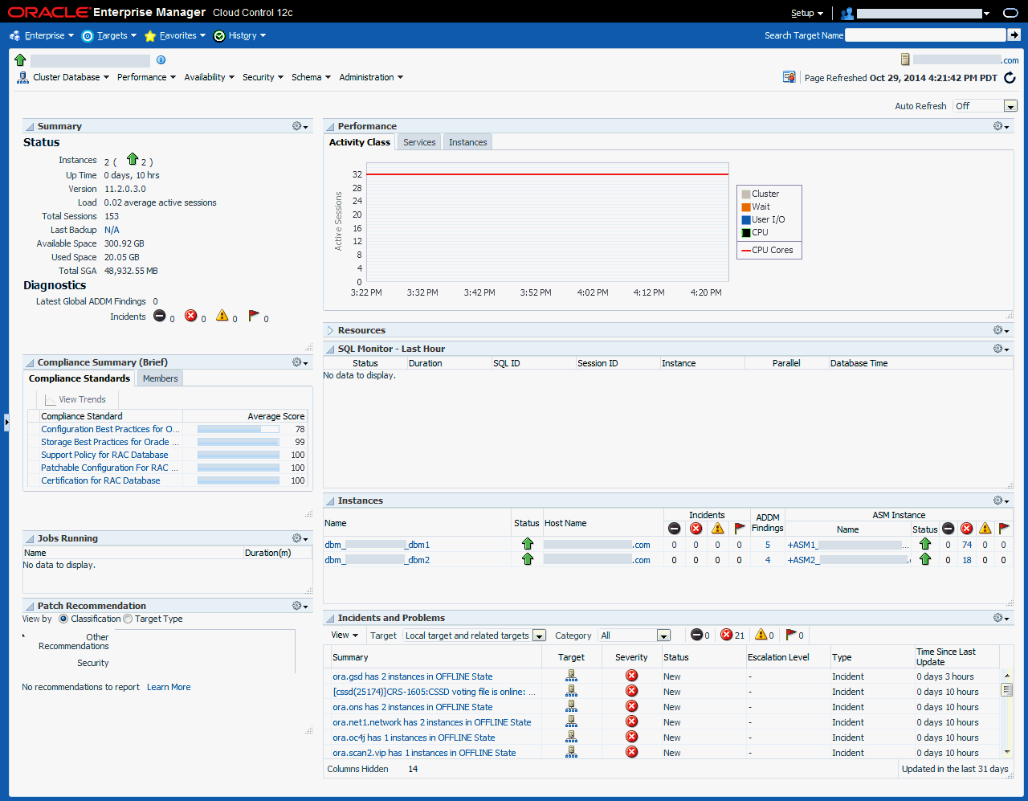The height and width of the screenshot is (801, 1028).
Task: Open the Setup menu
Action: tap(806, 13)
